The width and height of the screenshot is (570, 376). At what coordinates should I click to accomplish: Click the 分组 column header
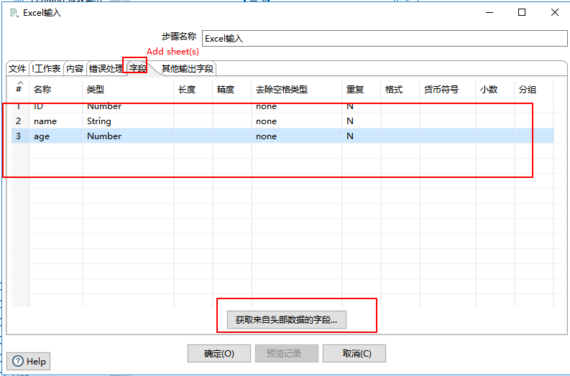(534, 89)
